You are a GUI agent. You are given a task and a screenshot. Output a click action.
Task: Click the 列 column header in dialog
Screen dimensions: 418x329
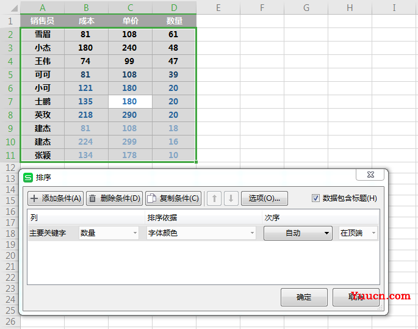pos(86,218)
